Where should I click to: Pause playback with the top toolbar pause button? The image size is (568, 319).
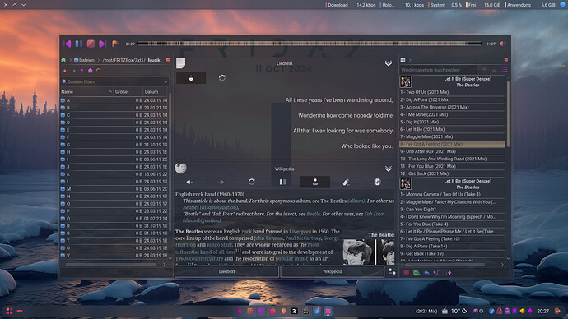click(x=78, y=44)
